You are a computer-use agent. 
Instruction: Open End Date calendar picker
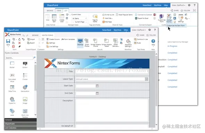point(97,93)
